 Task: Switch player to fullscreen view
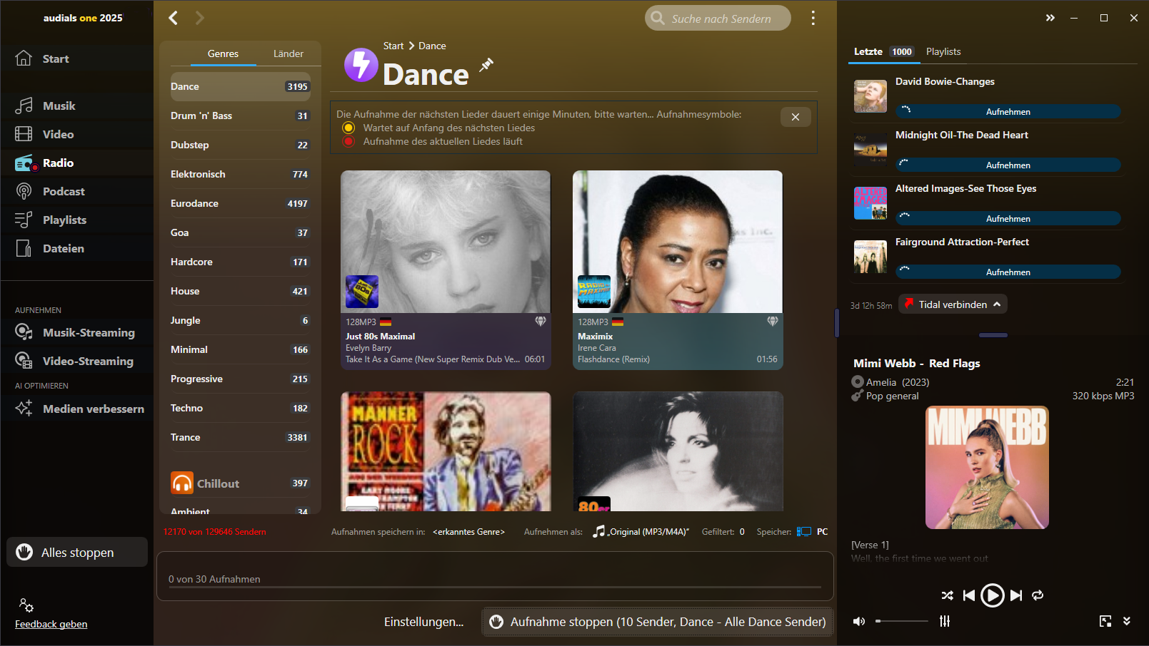click(x=1105, y=621)
